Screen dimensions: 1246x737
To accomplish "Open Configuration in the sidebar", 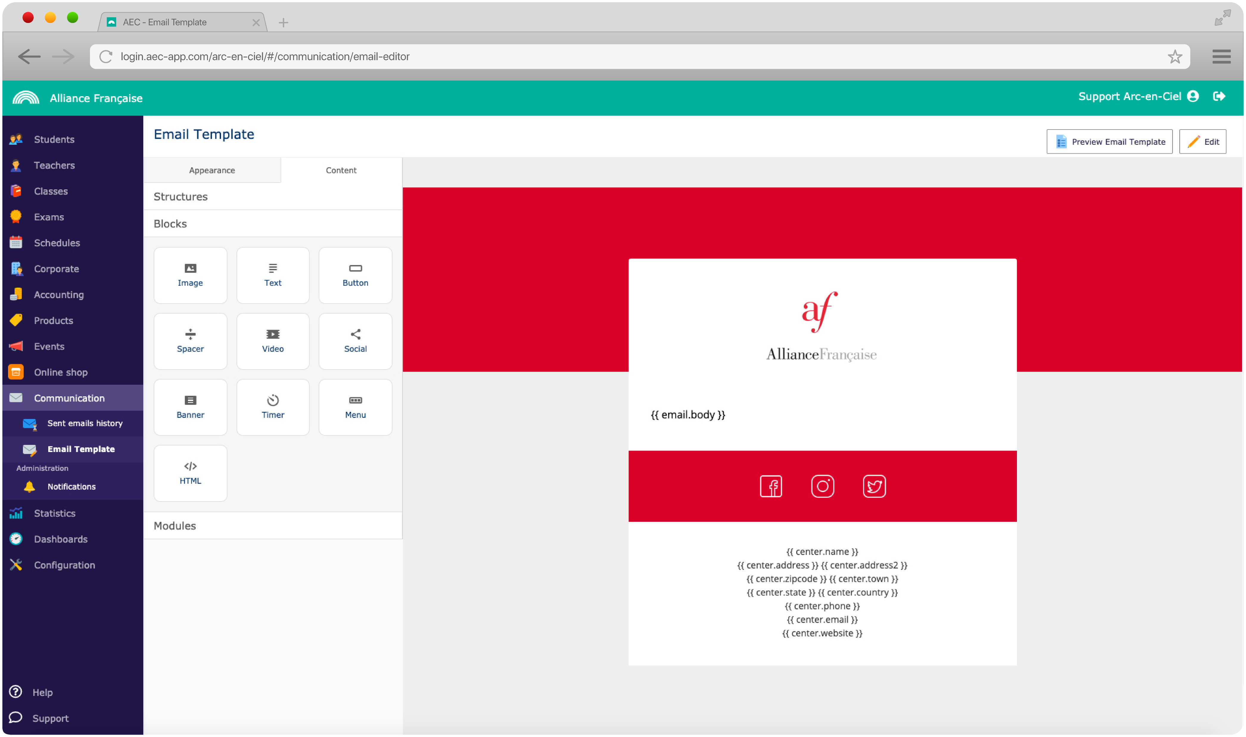I will point(73,565).
